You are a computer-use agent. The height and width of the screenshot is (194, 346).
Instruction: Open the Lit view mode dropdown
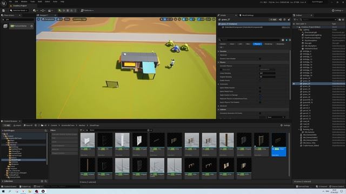coord(59,19)
